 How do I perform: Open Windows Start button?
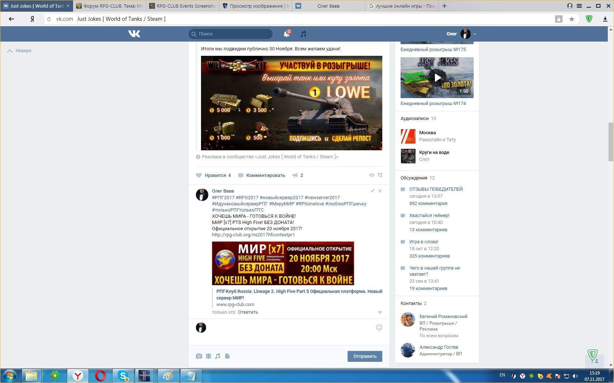point(10,376)
